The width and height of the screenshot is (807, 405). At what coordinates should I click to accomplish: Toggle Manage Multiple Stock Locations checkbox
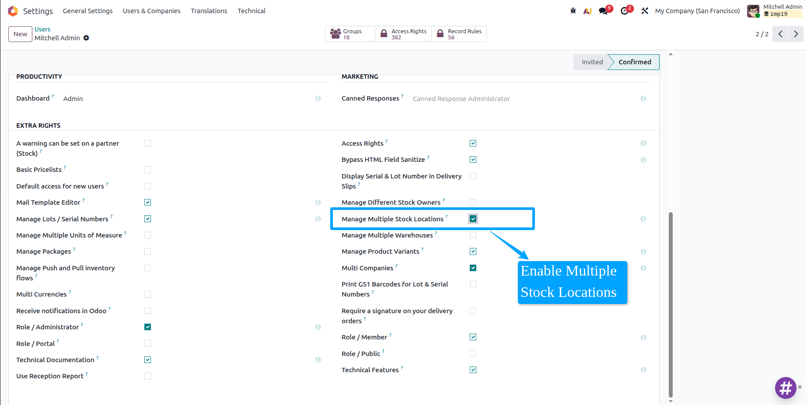click(x=473, y=219)
